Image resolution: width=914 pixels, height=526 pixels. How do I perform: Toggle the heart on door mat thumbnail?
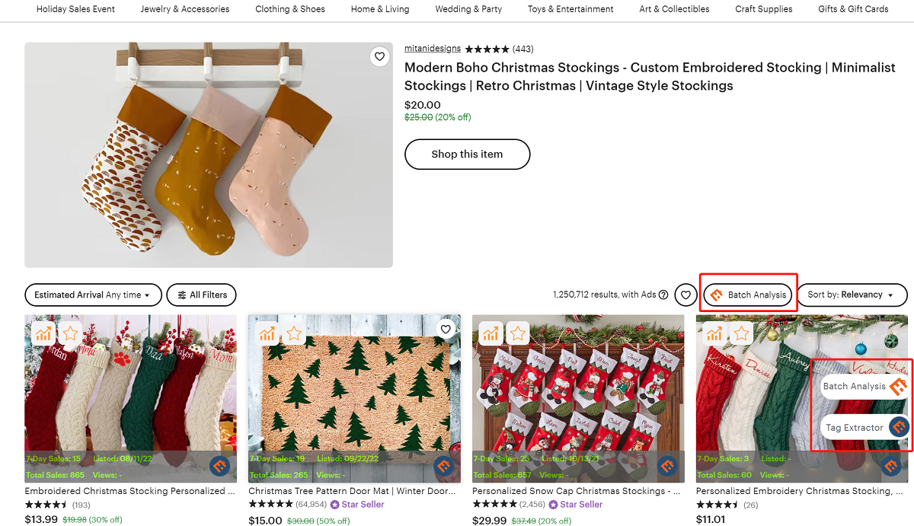click(446, 329)
